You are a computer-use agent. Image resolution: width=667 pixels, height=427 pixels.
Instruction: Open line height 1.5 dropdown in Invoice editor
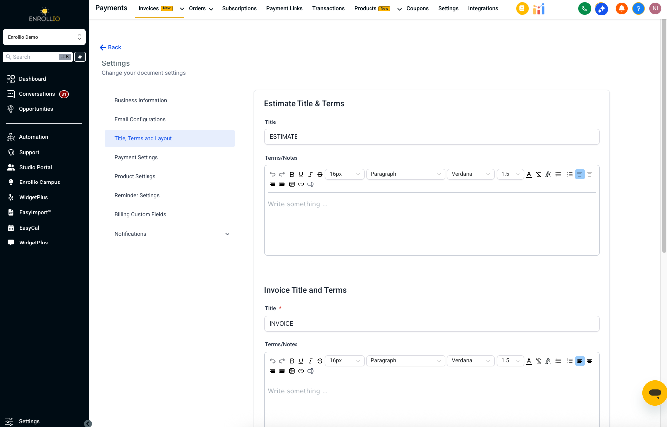point(510,361)
